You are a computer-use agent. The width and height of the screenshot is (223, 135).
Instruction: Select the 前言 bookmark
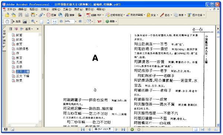click(x=19, y=58)
